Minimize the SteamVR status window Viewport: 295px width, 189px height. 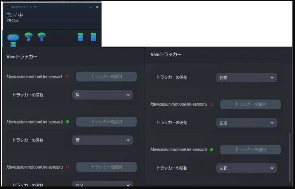[91, 7]
